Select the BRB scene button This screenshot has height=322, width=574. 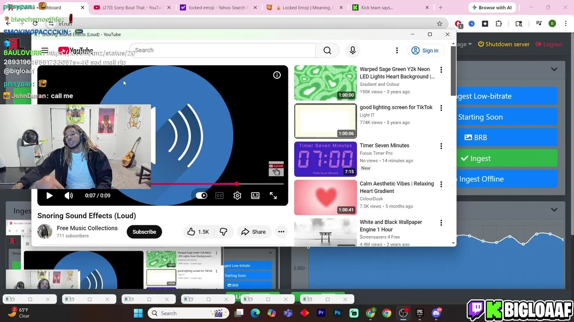507,137
